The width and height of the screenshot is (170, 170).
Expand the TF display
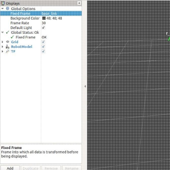click(x=3, y=51)
